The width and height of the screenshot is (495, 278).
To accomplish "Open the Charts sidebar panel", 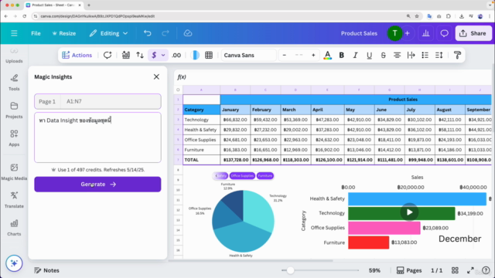I will point(14,227).
